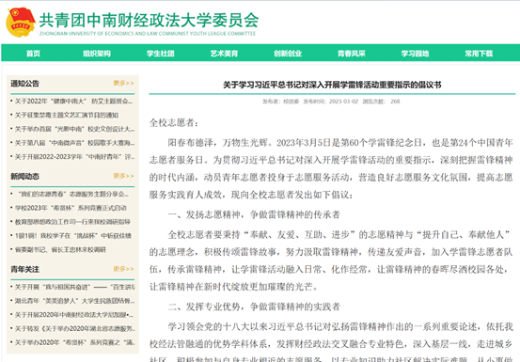Open the 青春风采 menu item

pyautogui.click(x=352, y=54)
